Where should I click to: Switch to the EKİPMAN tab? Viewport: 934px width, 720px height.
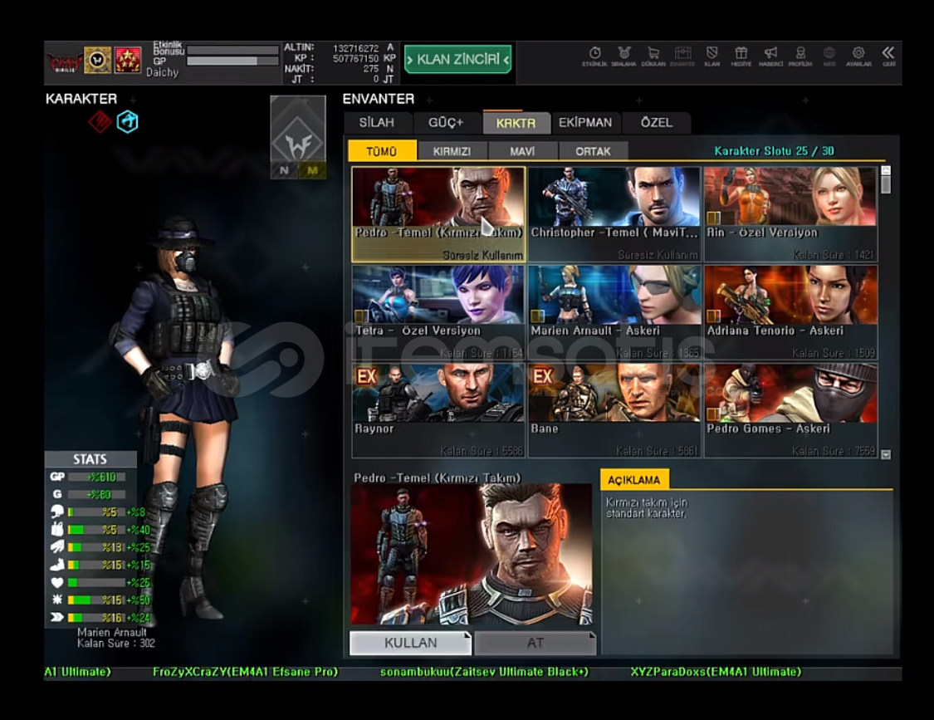(x=585, y=123)
